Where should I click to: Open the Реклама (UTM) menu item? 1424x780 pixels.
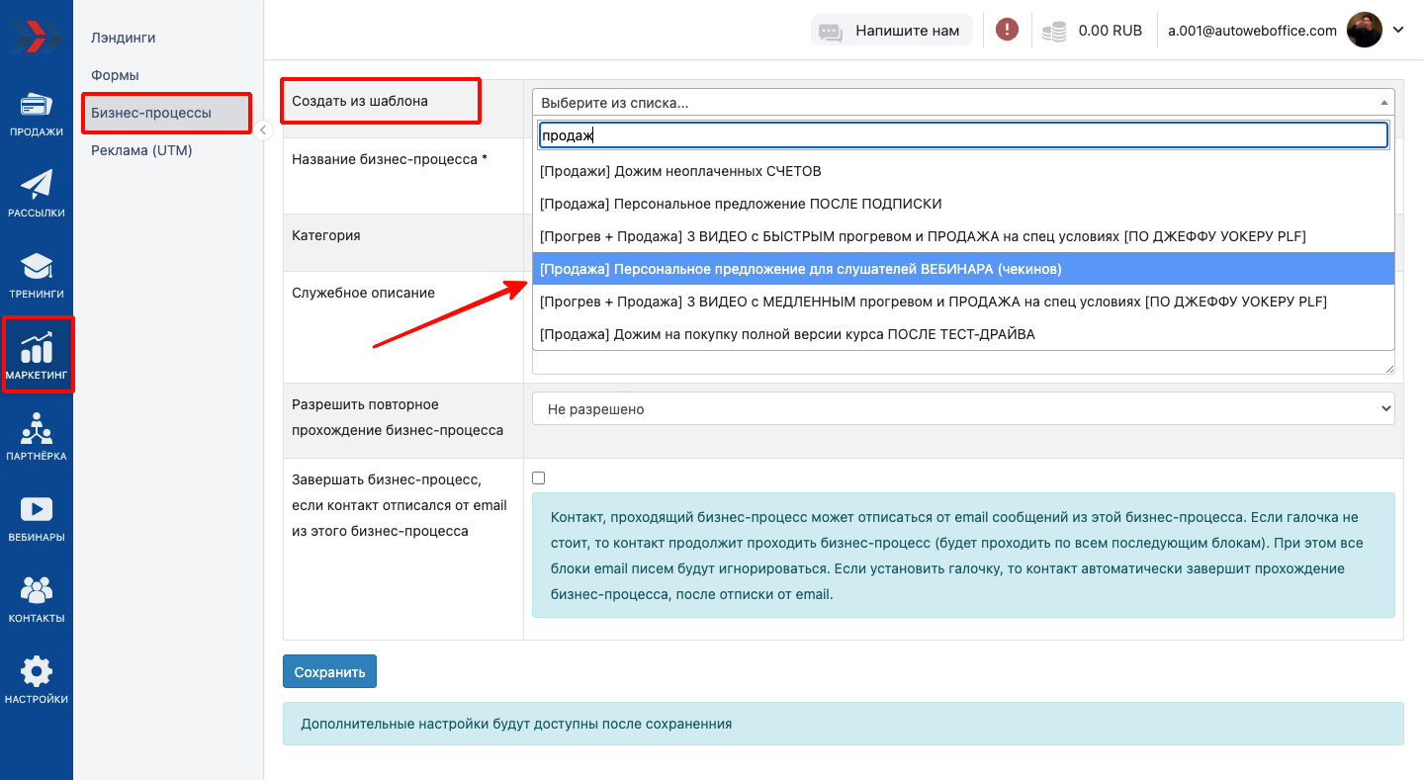(141, 150)
